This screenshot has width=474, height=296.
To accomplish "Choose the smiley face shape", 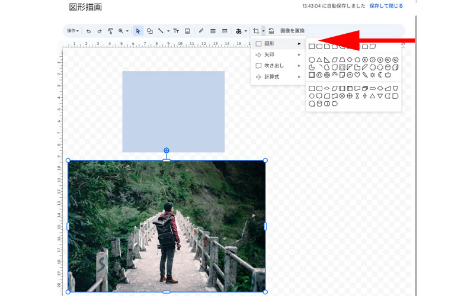I will pyautogui.click(x=350, y=75).
